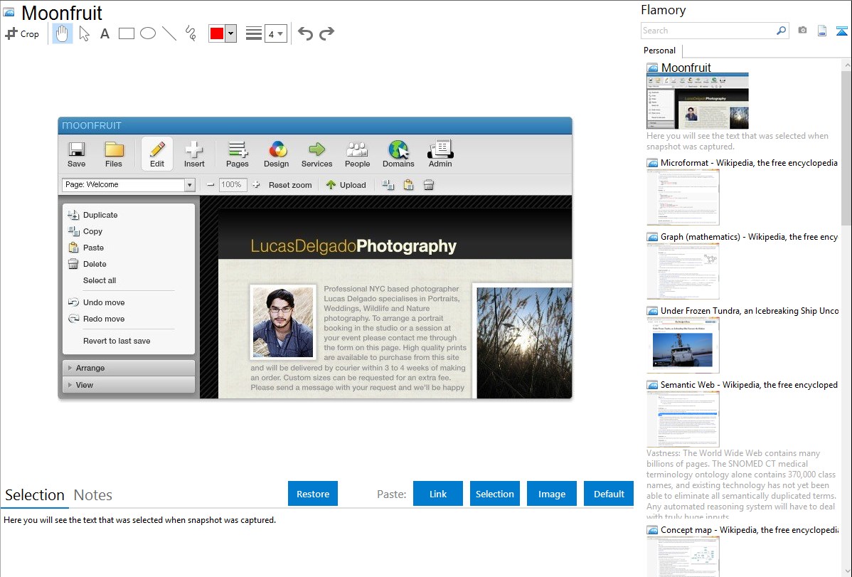Open the Personal tab

(x=660, y=51)
